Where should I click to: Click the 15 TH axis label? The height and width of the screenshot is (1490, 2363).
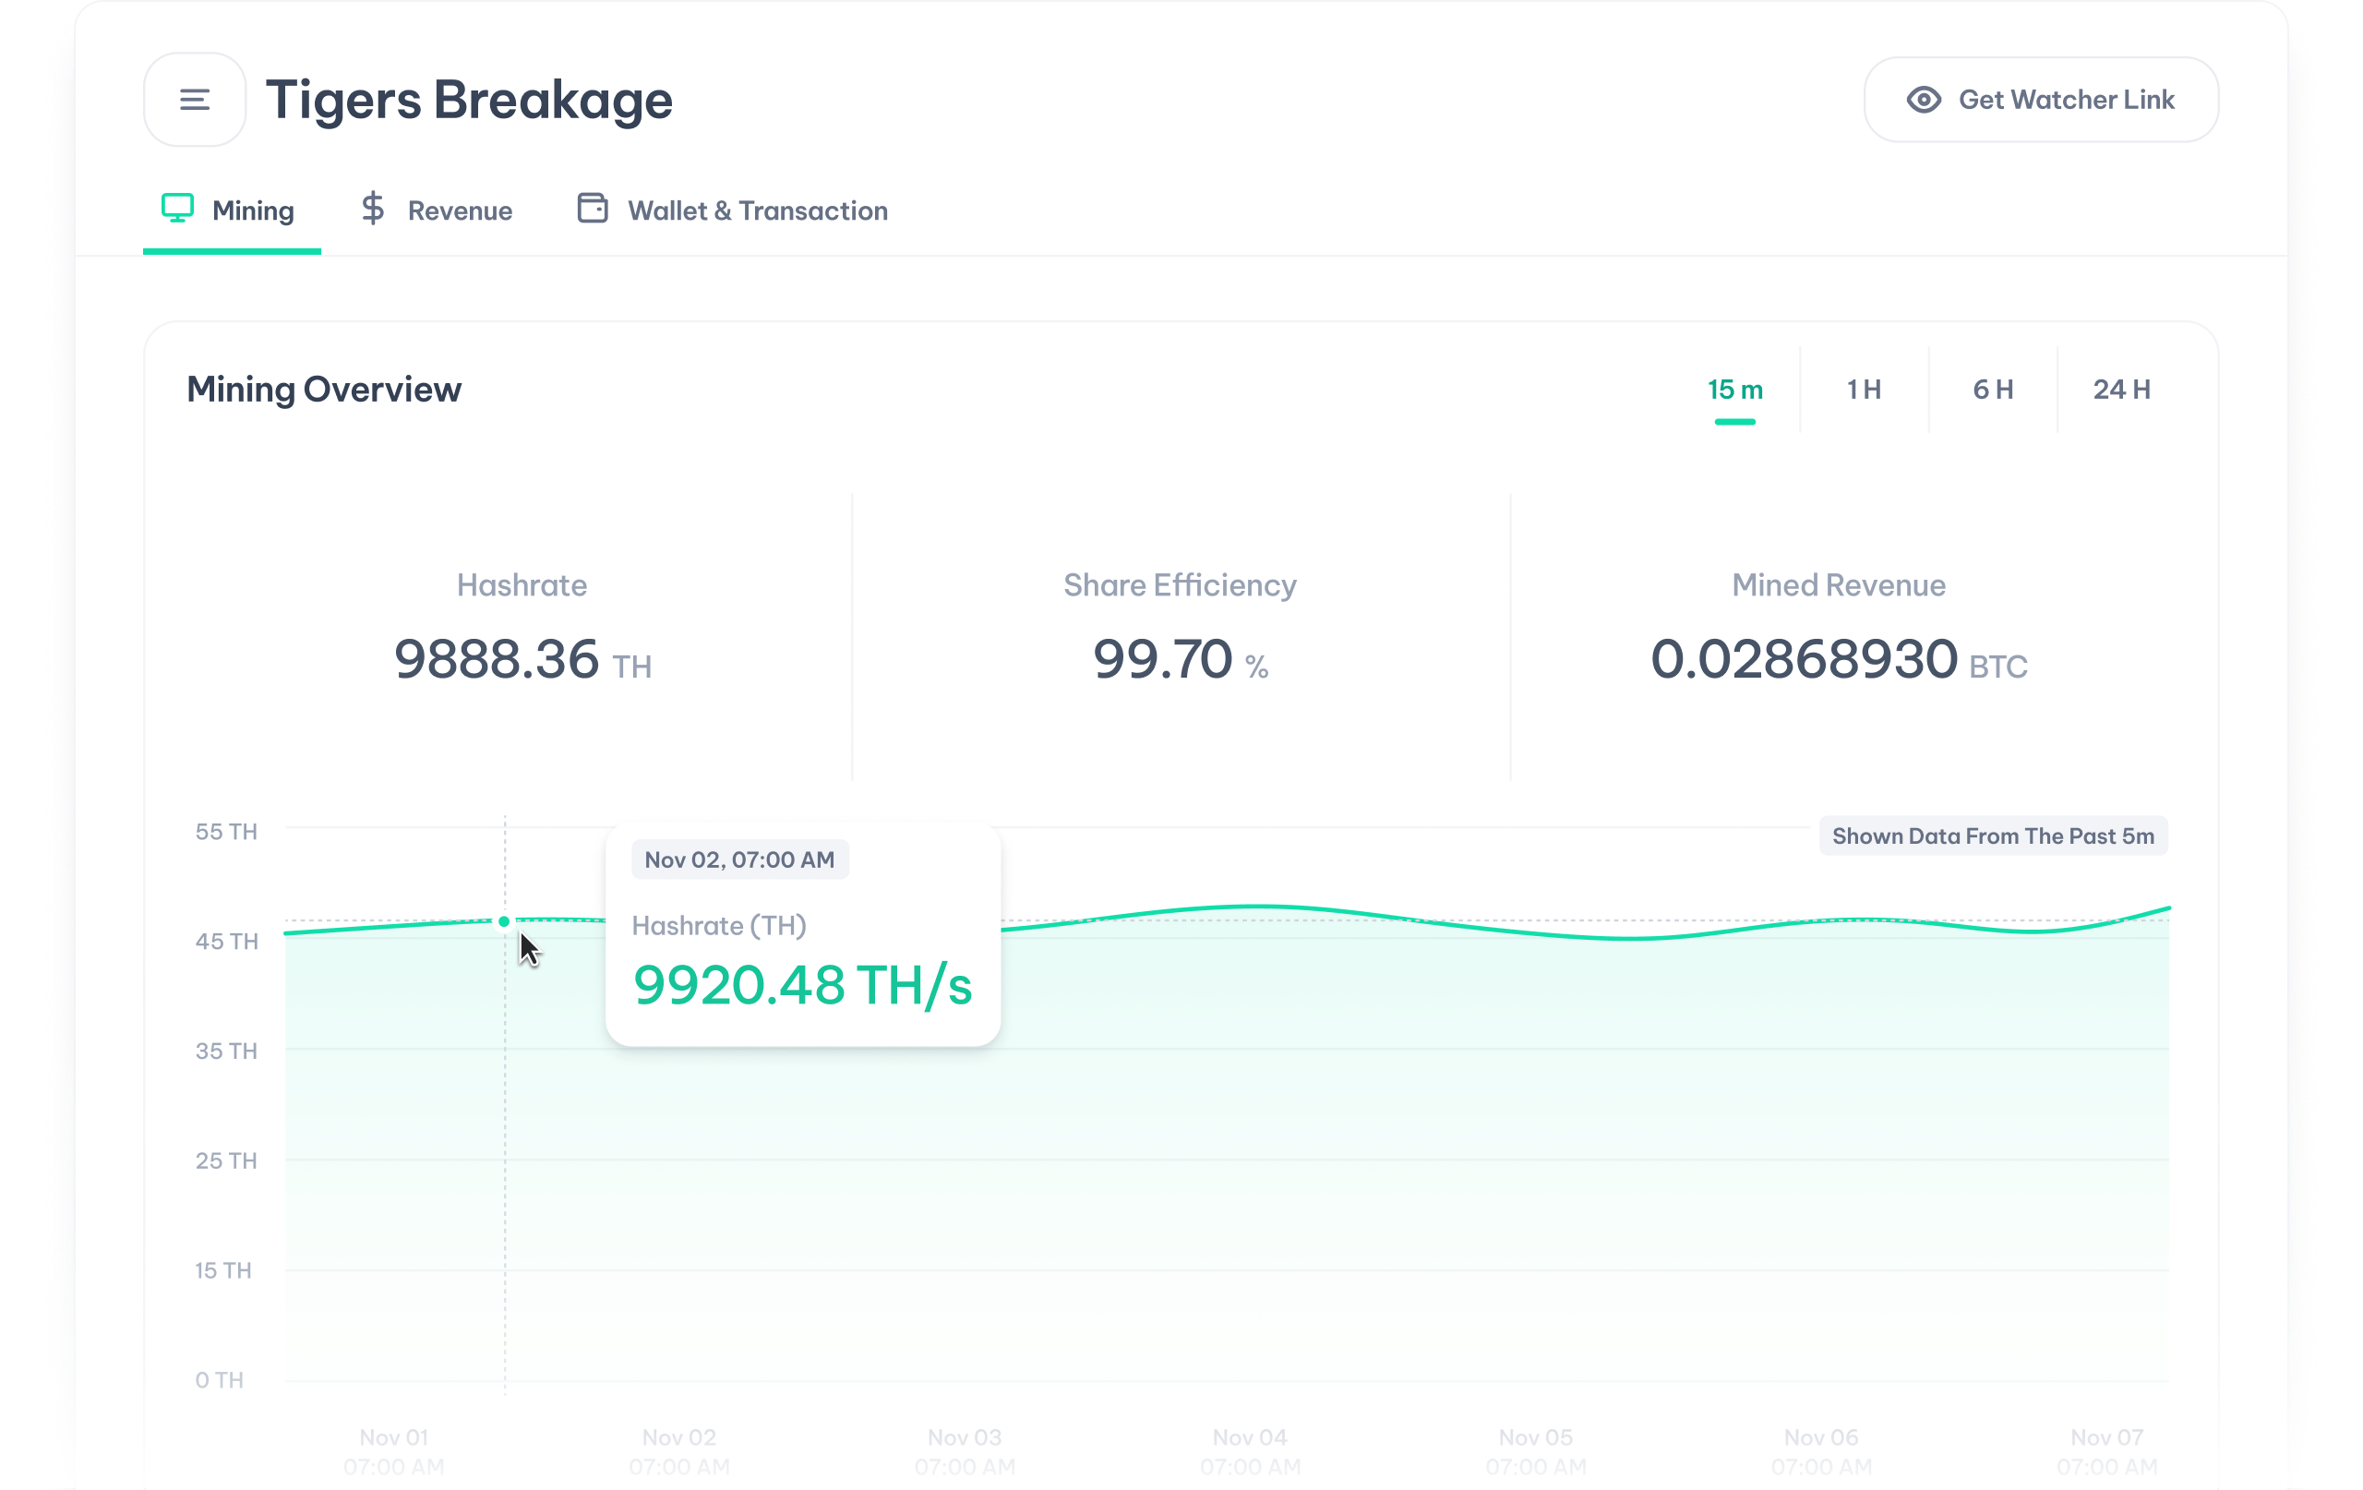pyautogui.click(x=223, y=1270)
